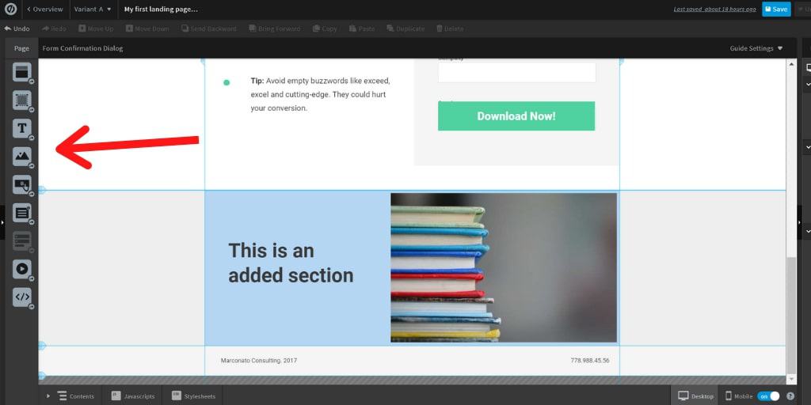Click Copy in the toolbar
Image resolution: width=811 pixels, height=405 pixels.
coord(325,29)
